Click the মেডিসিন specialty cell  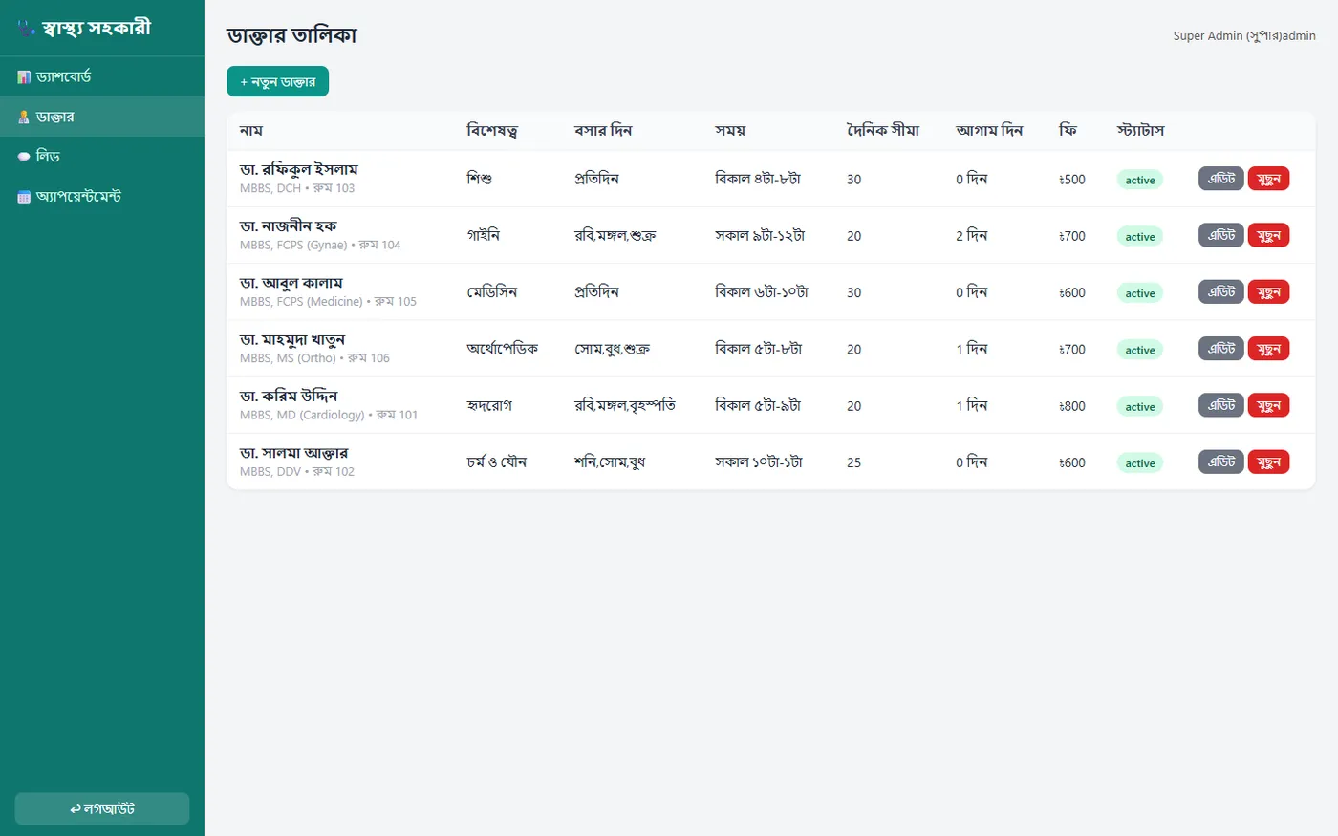(492, 292)
